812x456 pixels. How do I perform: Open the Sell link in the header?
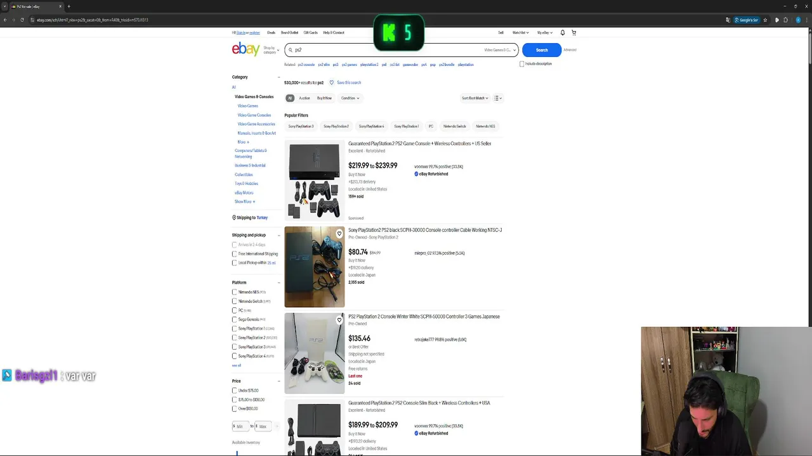pos(501,32)
